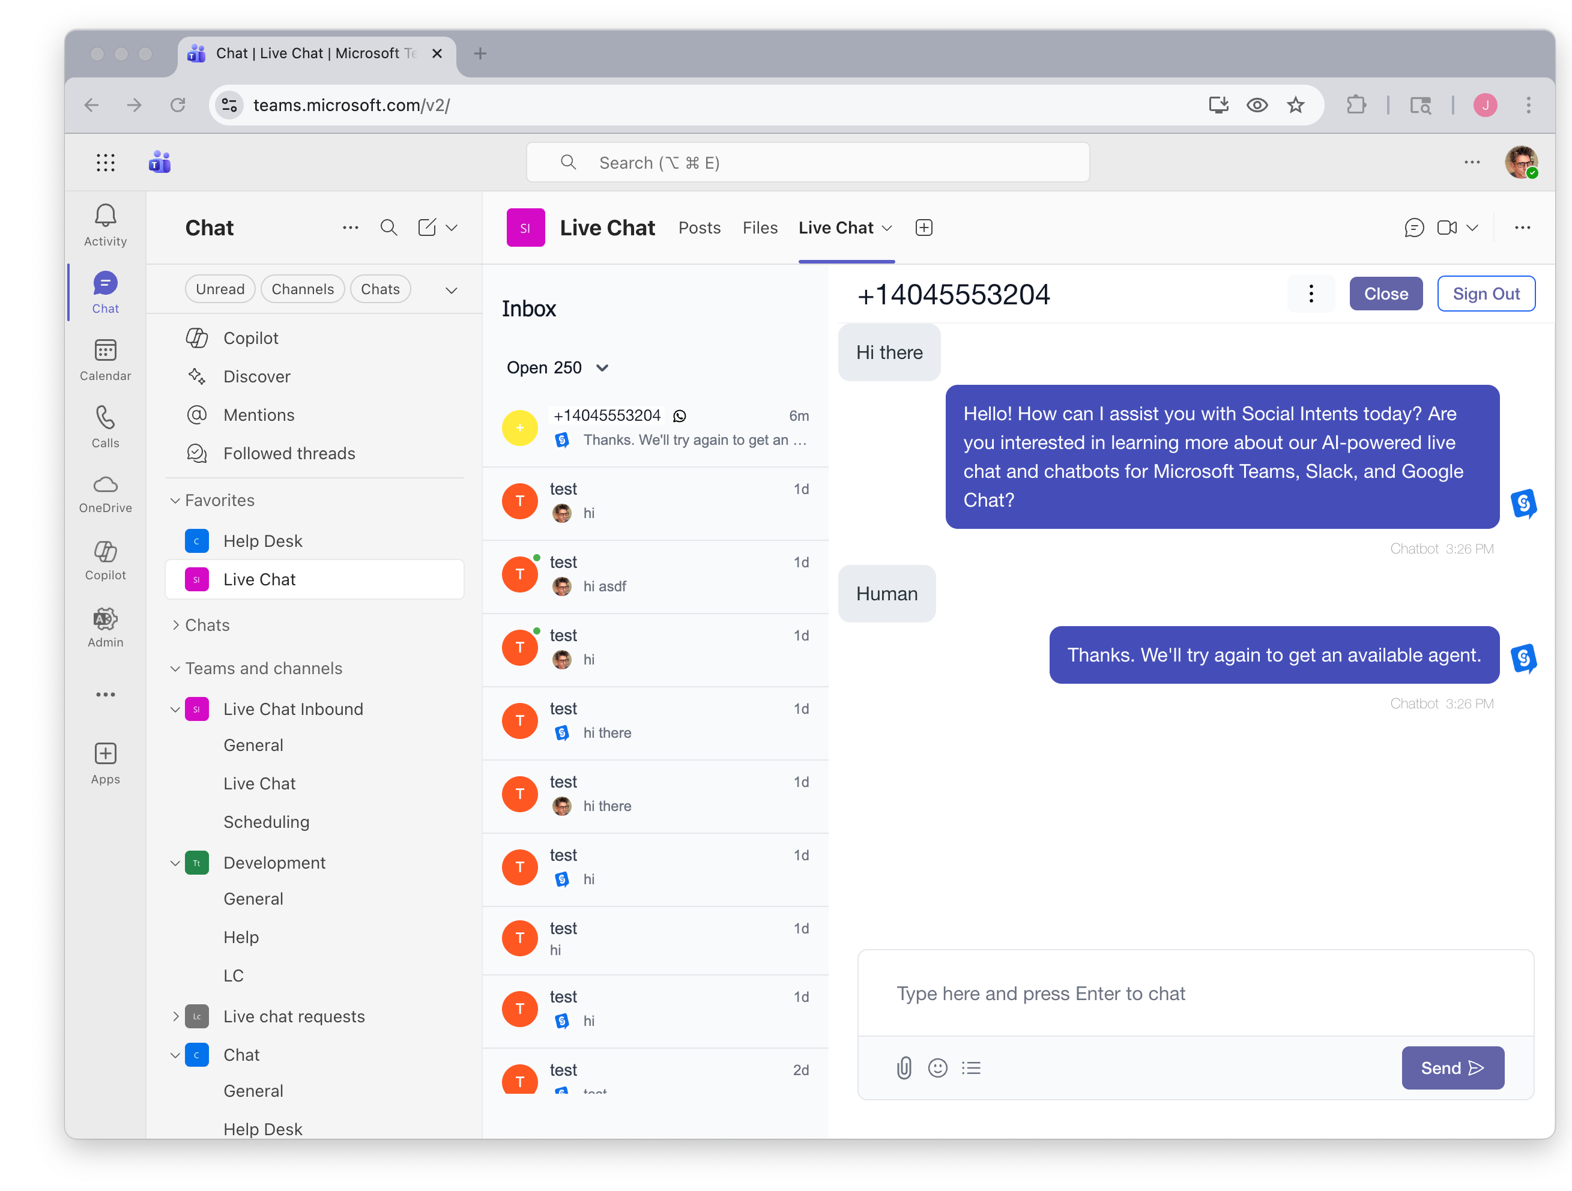This screenshot has width=1572, height=1191.
Task: Open conversation options three-dot menu
Action: click(1310, 294)
